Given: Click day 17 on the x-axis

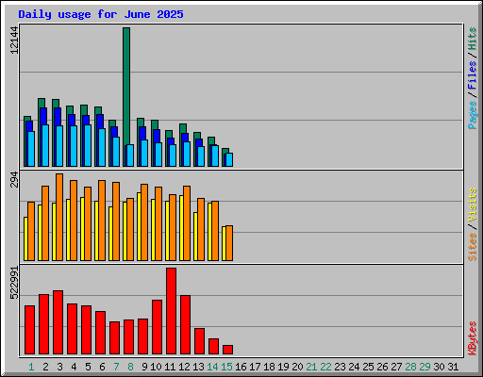Looking at the screenshot, I should (x=255, y=367).
